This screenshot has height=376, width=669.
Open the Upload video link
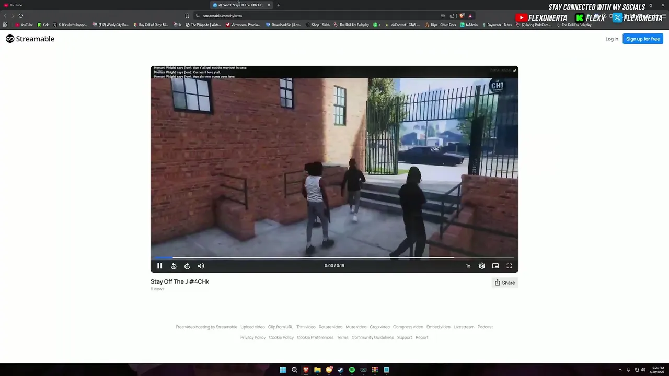[x=252, y=327]
